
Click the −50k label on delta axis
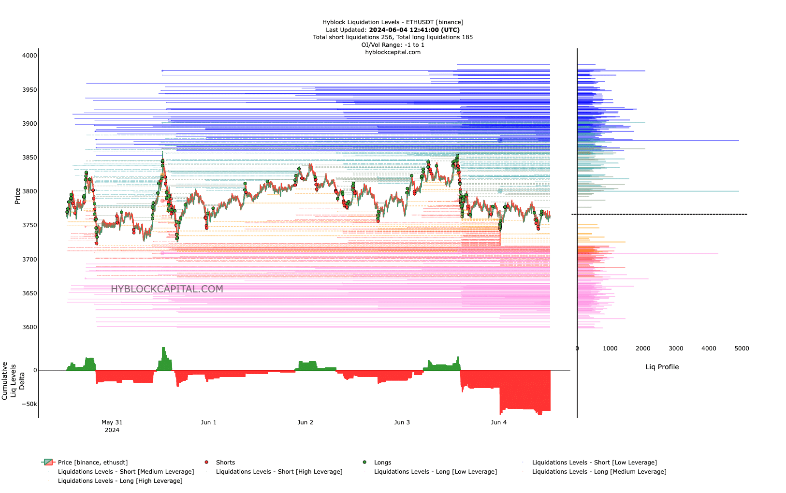click(29, 404)
